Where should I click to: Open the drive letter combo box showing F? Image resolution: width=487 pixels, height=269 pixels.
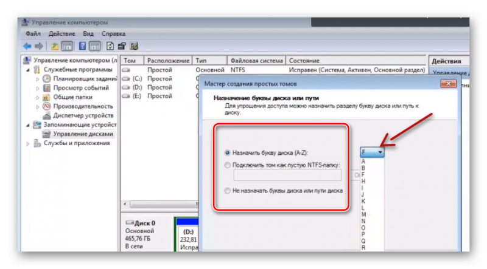[x=372, y=152]
